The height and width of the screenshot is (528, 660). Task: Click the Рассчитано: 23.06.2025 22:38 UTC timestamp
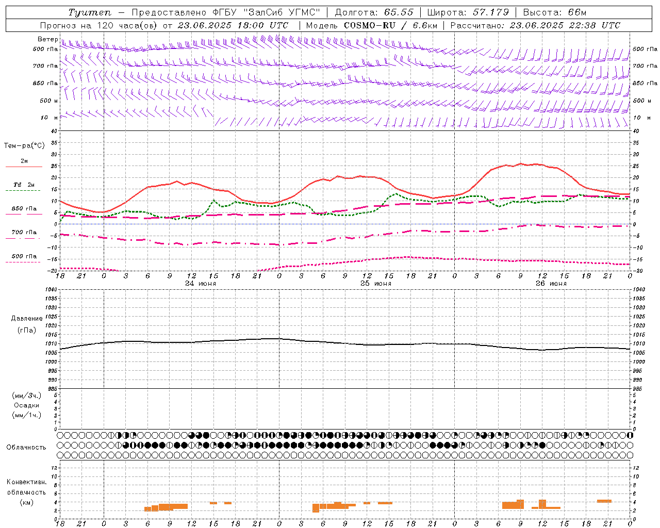tap(535, 25)
